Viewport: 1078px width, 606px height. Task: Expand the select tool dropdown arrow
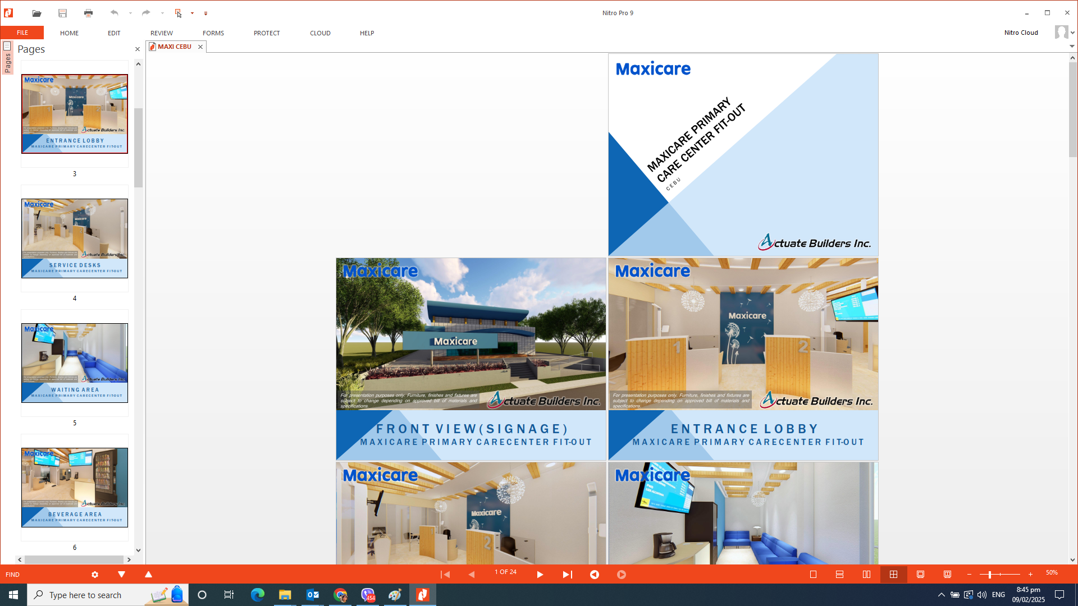point(192,13)
